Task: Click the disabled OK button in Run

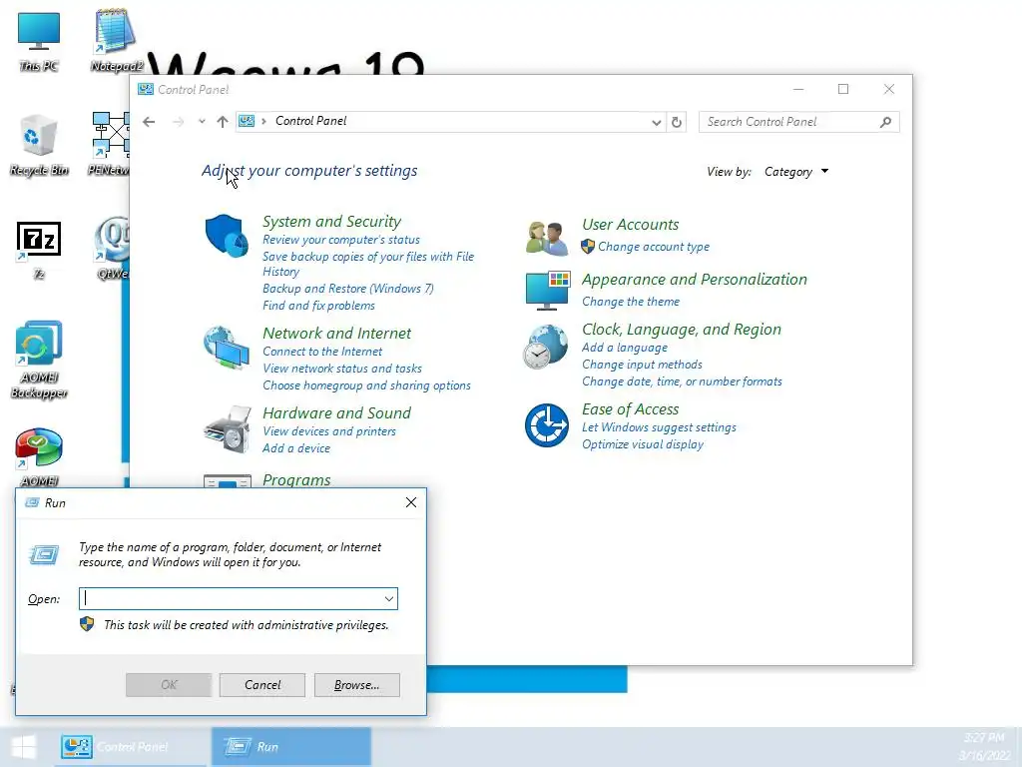Action: click(168, 685)
